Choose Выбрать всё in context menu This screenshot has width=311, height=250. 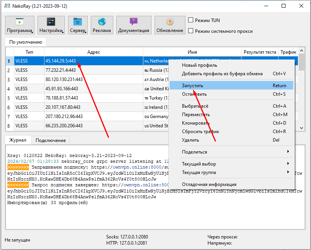pyautogui.click(x=231, y=106)
